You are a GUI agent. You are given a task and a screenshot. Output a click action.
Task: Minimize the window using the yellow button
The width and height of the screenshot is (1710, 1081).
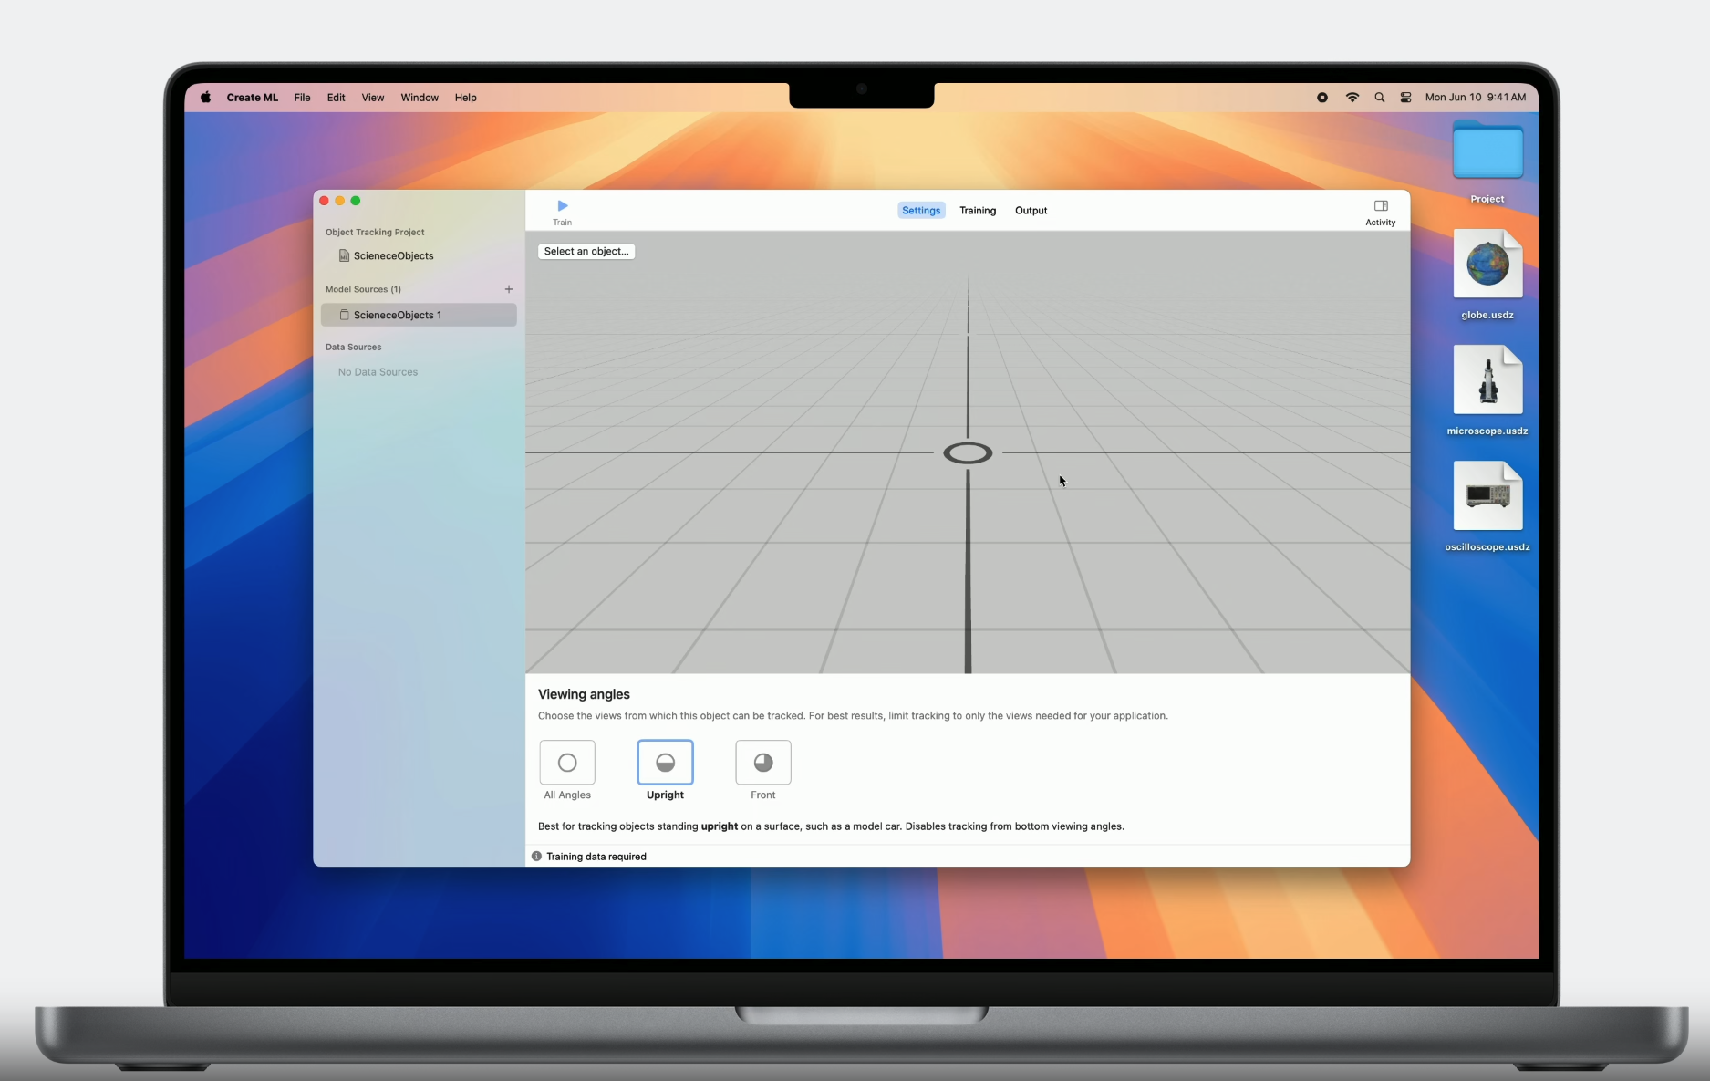tap(340, 201)
